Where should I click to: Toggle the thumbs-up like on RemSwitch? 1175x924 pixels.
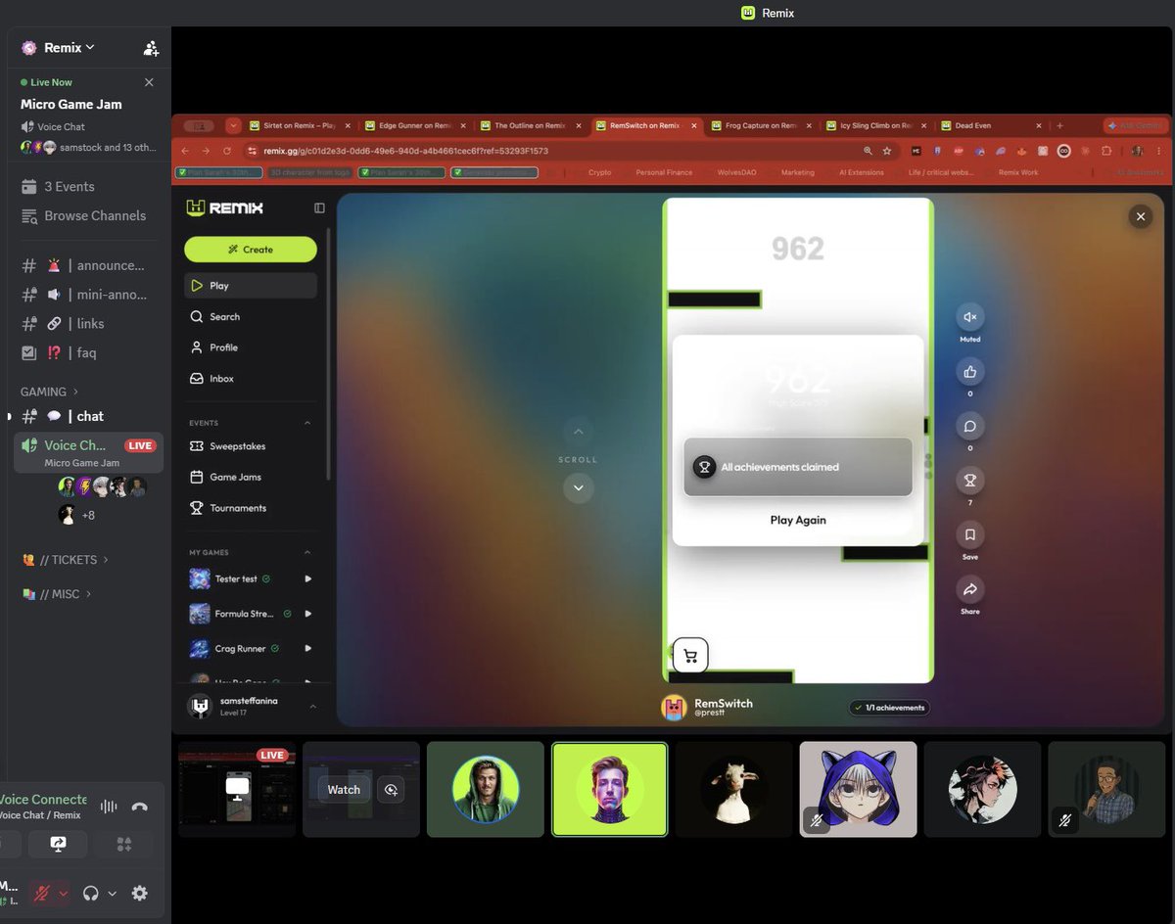click(x=969, y=372)
